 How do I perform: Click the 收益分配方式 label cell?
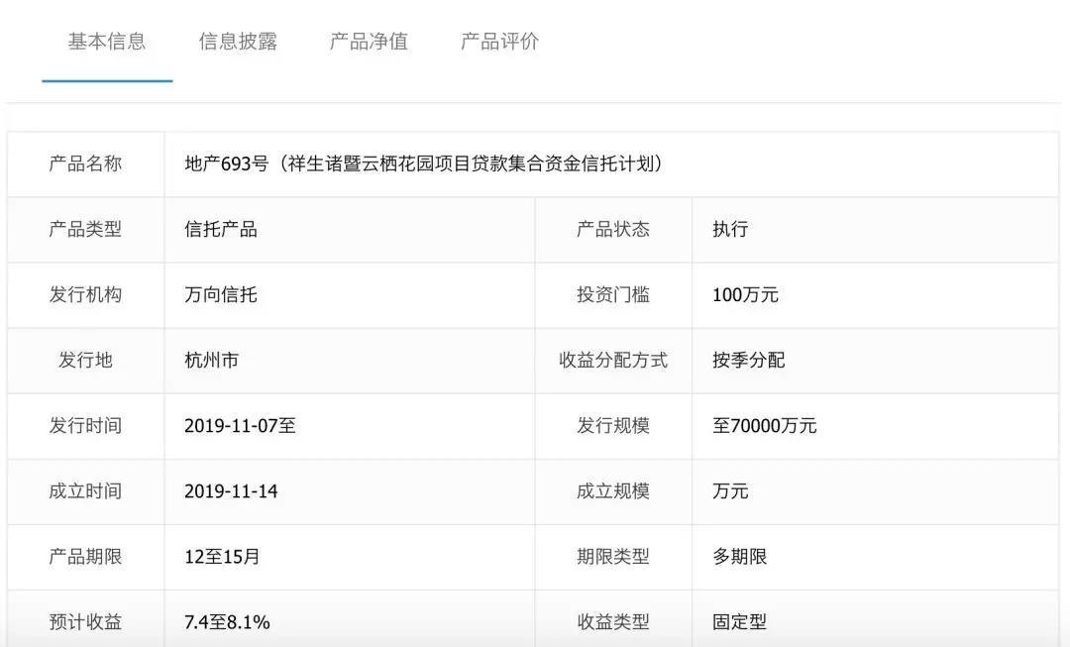click(x=613, y=360)
